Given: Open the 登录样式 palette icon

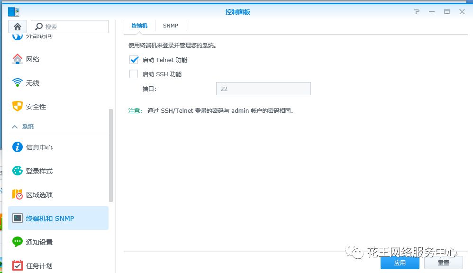Looking at the screenshot, I should 17,171.
